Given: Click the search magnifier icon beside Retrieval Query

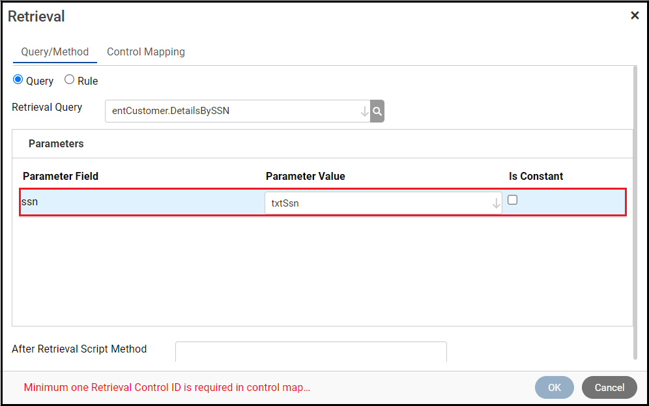Looking at the screenshot, I should click(x=377, y=111).
